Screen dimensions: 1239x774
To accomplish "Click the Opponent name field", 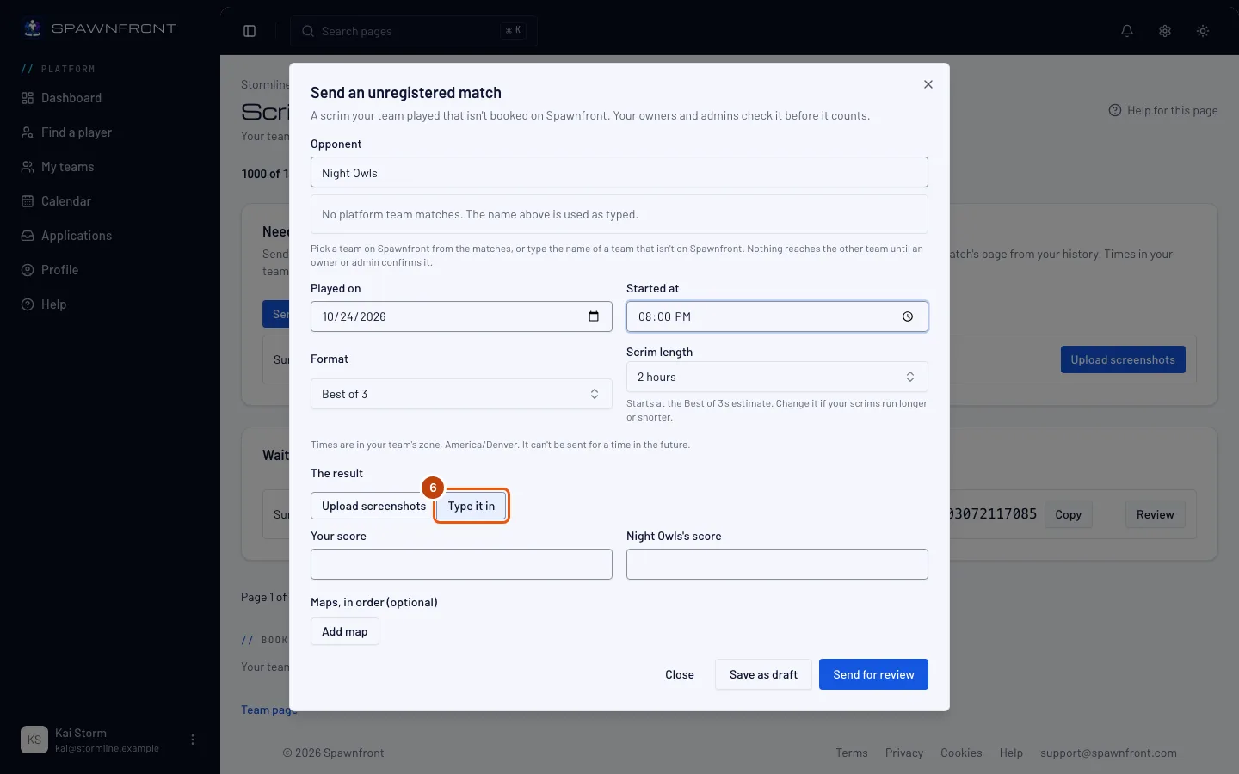I will [x=619, y=172].
